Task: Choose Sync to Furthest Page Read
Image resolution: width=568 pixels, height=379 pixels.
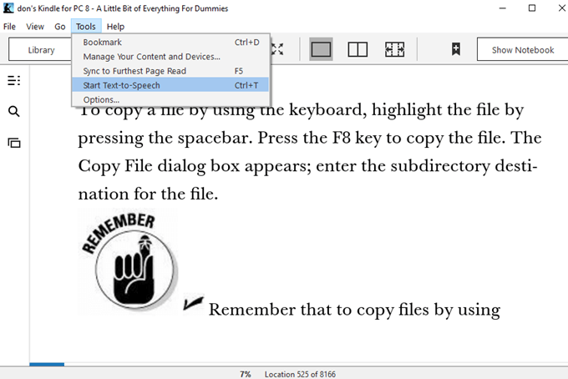Action: pos(170,71)
